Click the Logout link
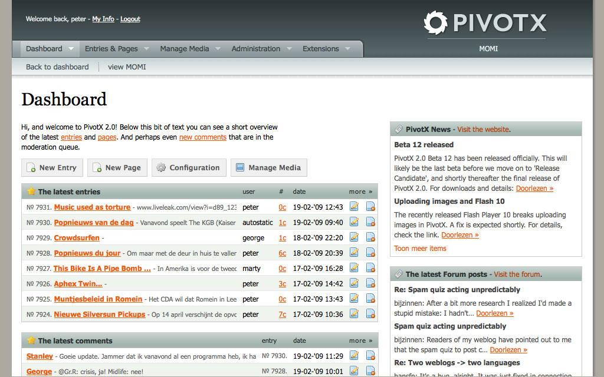The image size is (604, 377). [130, 19]
